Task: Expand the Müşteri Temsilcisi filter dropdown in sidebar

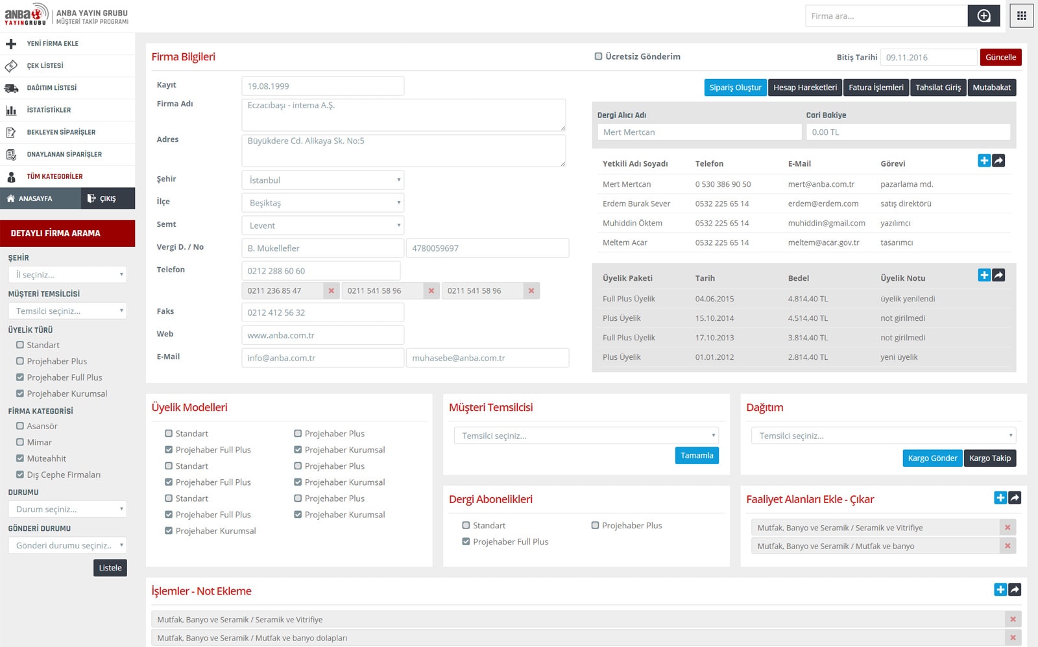Action: point(67,311)
